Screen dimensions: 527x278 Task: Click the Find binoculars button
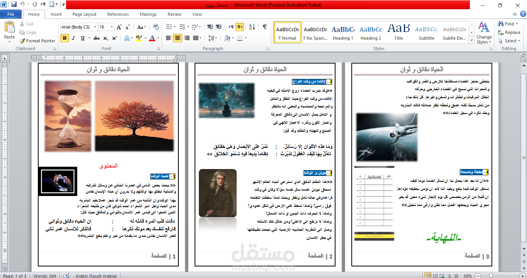pyautogui.click(x=506, y=24)
